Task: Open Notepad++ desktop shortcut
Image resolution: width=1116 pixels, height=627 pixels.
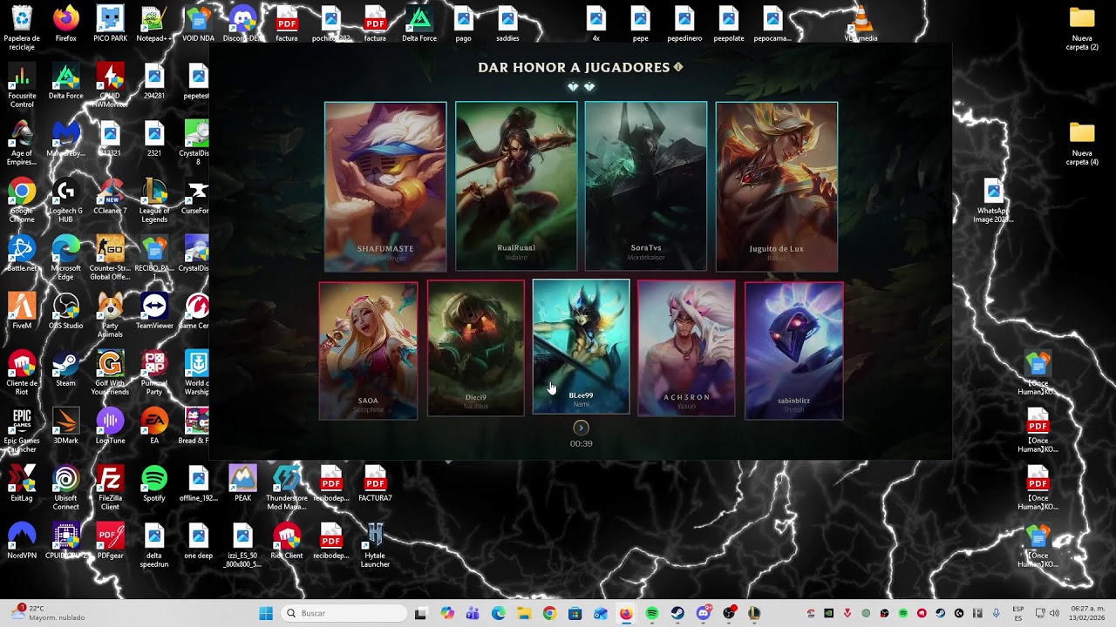Action: (x=154, y=24)
